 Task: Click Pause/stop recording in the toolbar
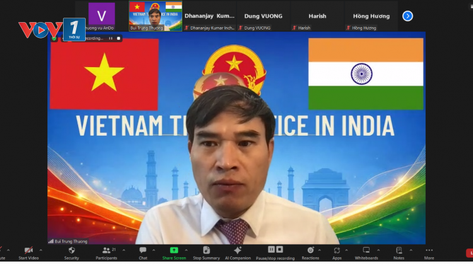[275, 252]
